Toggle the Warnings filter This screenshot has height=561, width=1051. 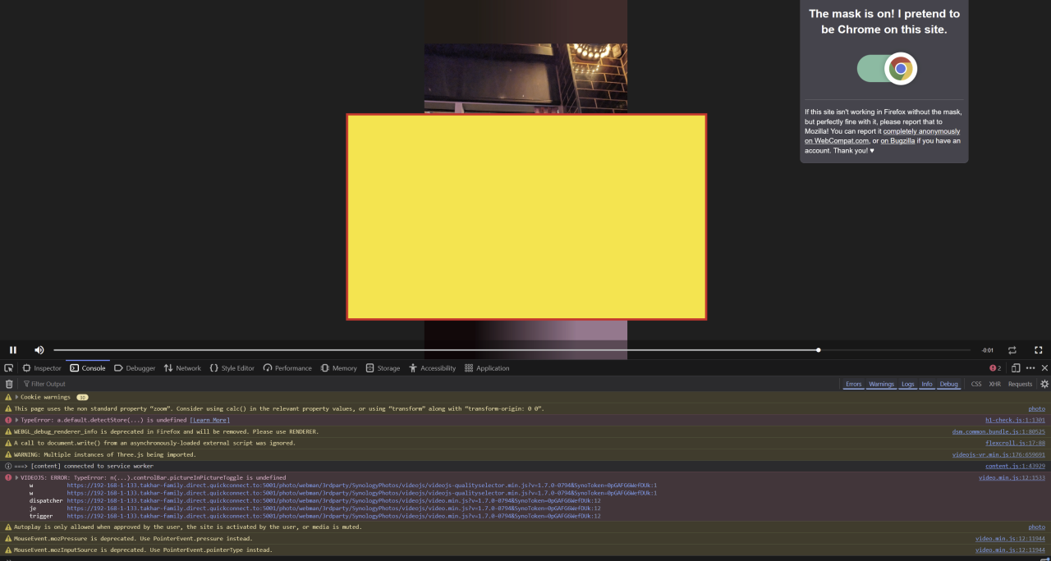pos(881,384)
